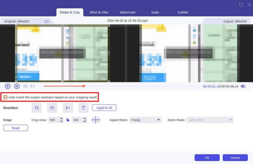
Task: Rotate video left 90 degrees
Action: [36, 108]
